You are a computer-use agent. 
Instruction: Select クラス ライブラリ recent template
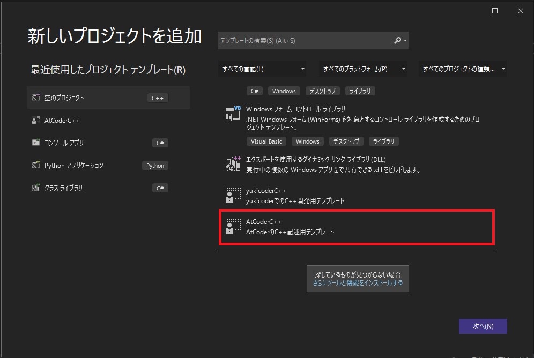pos(109,188)
